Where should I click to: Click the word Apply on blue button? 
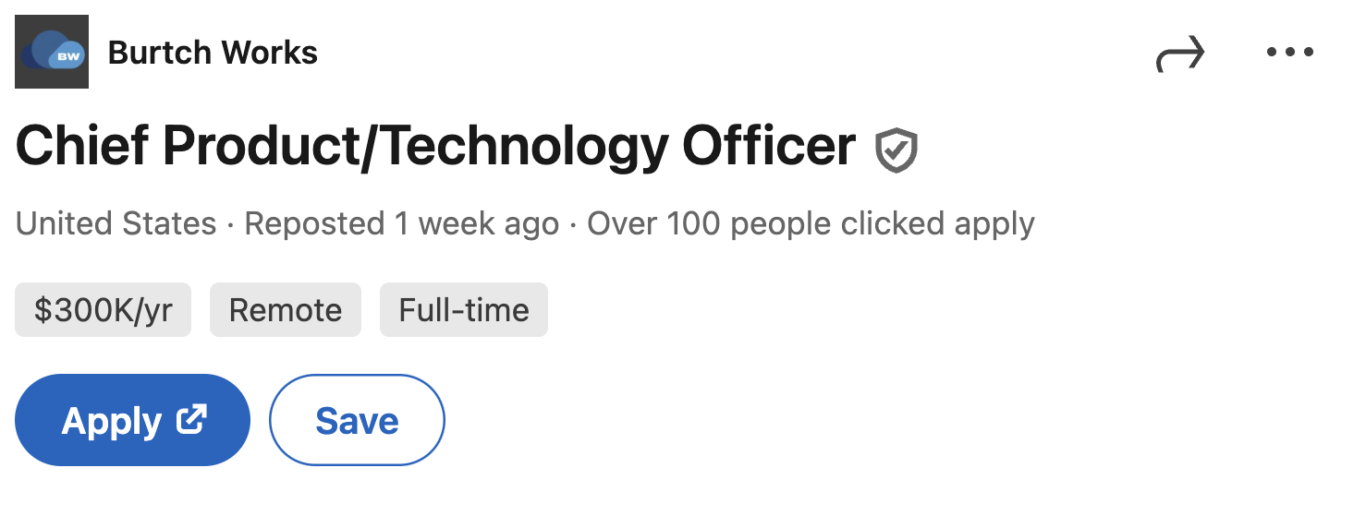(112, 422)
